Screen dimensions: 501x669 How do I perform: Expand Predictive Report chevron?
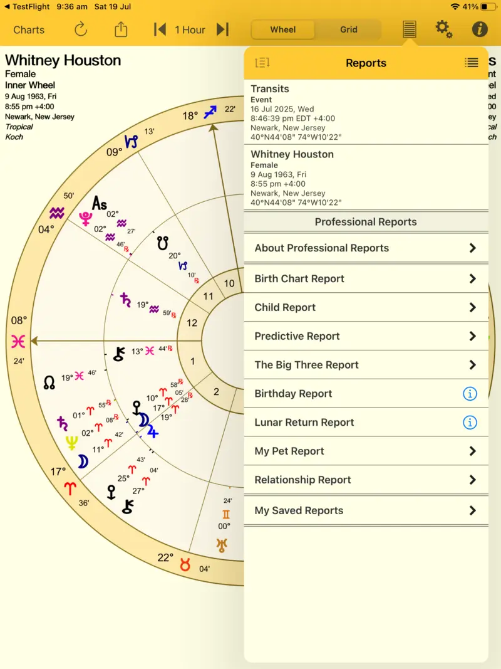(x=473, y=337)
